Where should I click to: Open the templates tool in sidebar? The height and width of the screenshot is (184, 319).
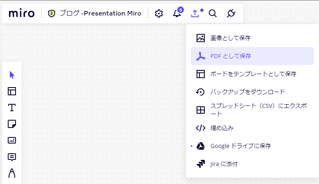tap(12, 91)
